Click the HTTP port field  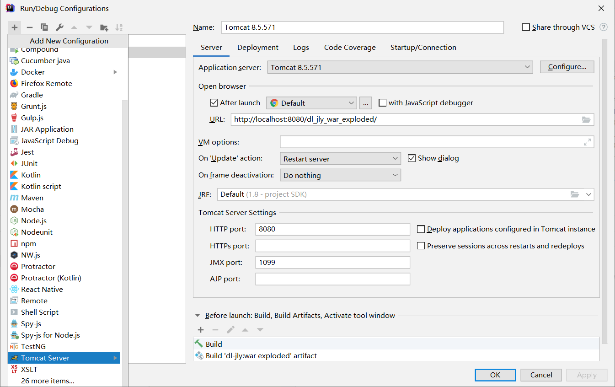(x=333, y=229)
